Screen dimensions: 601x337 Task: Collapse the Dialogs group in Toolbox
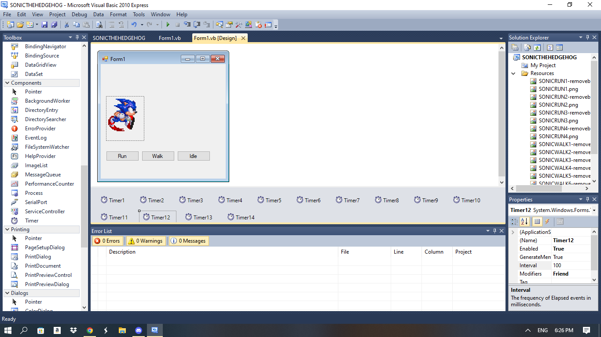tap(7, 293)
